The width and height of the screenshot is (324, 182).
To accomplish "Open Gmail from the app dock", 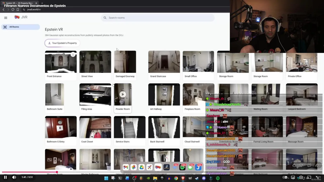I will (126, 167).
